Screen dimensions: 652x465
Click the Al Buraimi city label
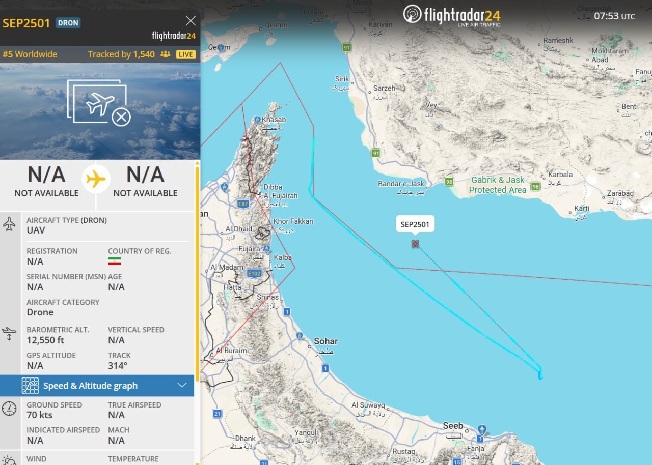click(x=232, y=351)
